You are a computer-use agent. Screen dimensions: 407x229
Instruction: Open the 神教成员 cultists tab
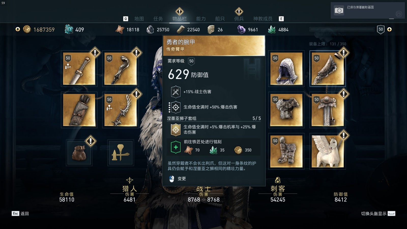point(263,19)
